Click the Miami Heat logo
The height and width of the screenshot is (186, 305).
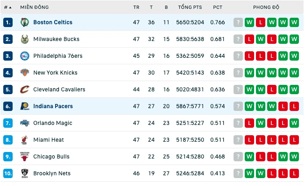click(25, 140)
